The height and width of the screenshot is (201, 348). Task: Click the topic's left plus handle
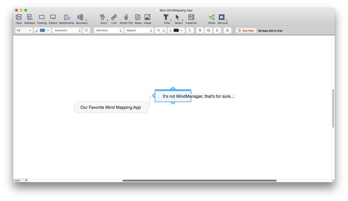pos(154,96)
